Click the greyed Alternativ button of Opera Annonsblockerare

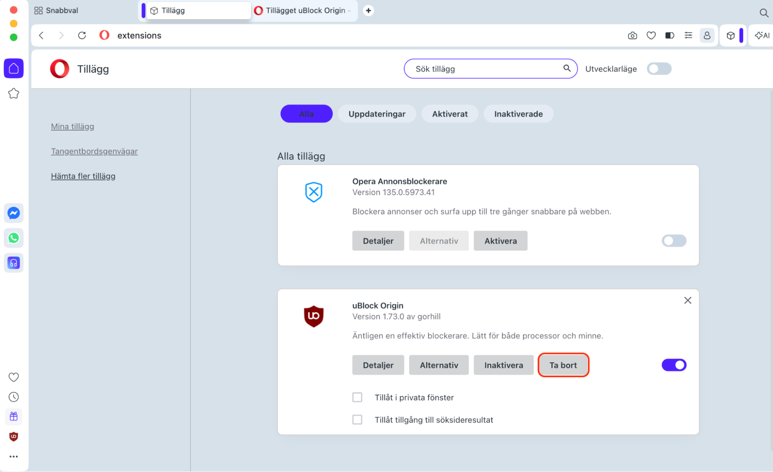pos(439,241)
